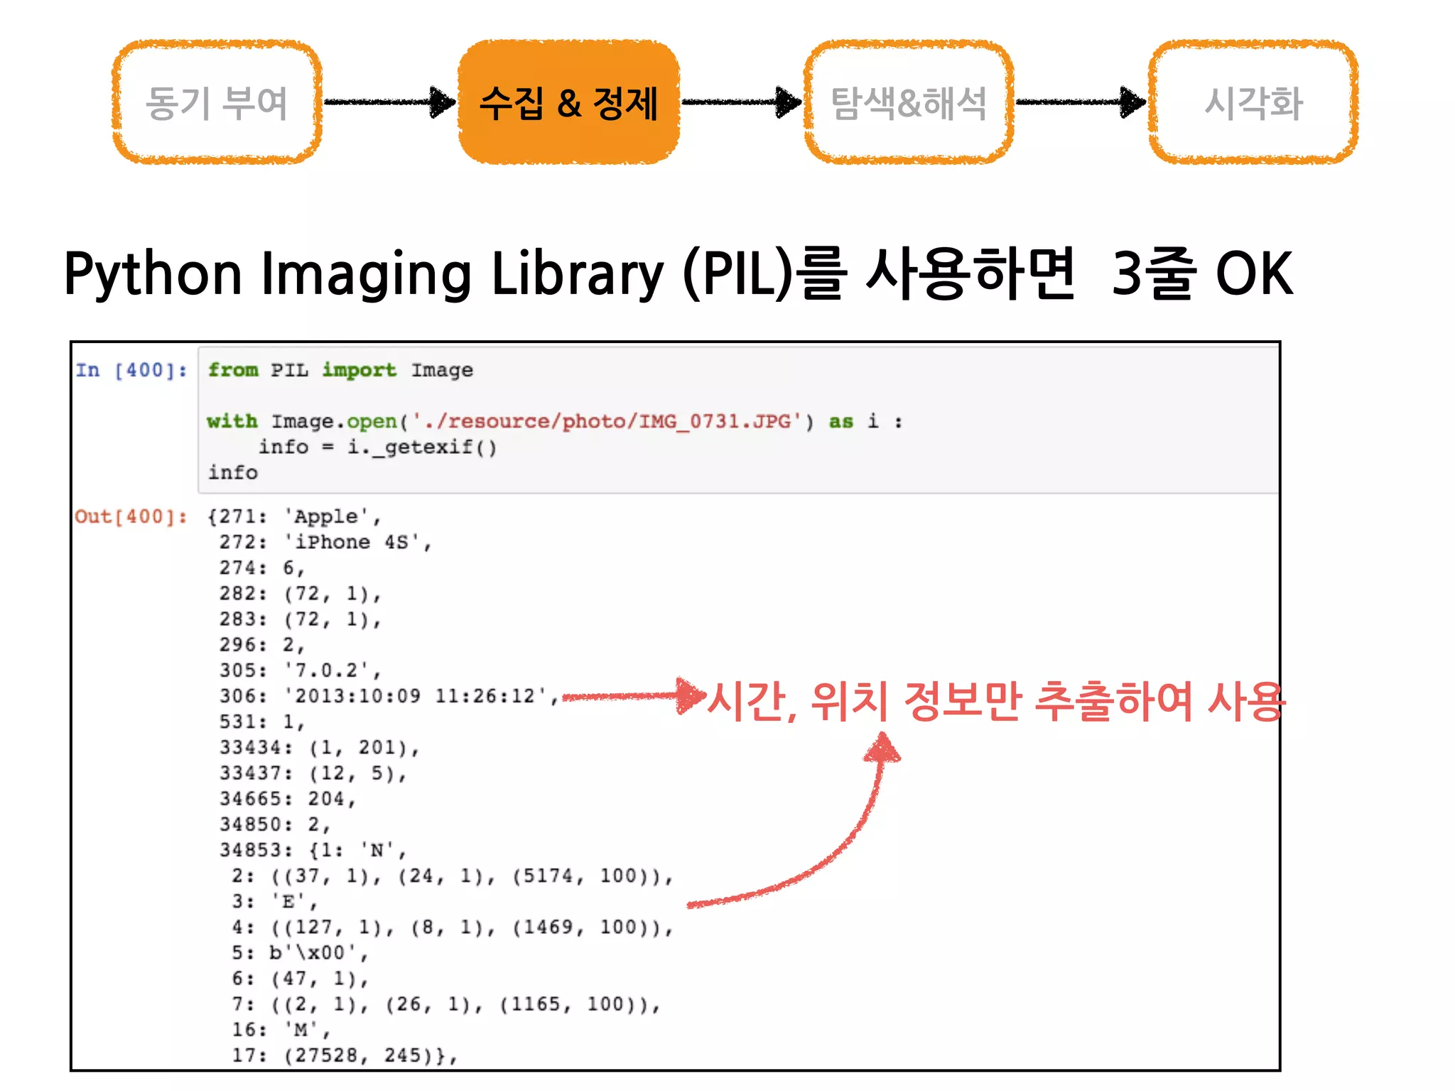Click arrow between 동기 부여 and 수집 & 정제

[389, 102]
